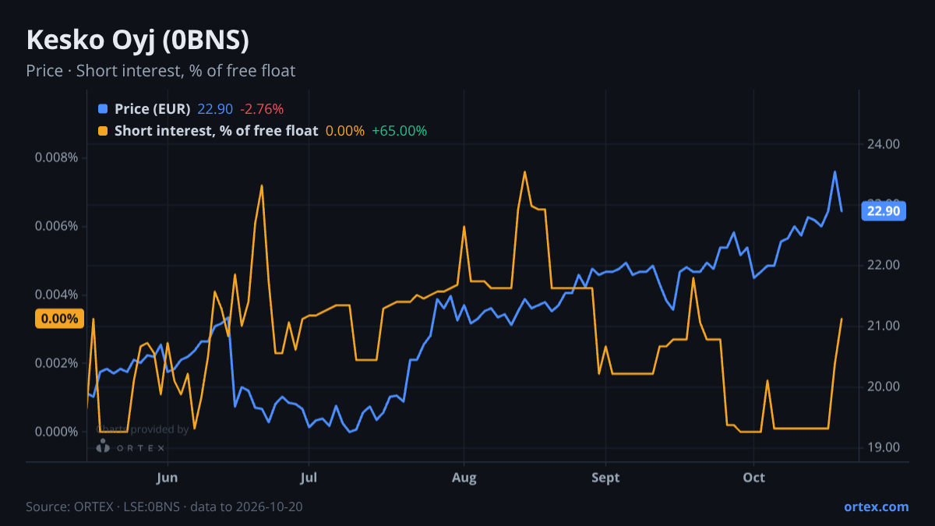Click the +65.00% short interest change value
This screenshot has height=526, width=935.
[400, 131]
